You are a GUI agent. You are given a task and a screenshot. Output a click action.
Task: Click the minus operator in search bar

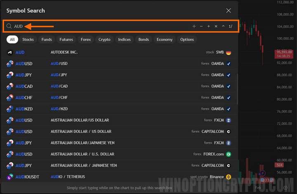(x=201, y=26)
